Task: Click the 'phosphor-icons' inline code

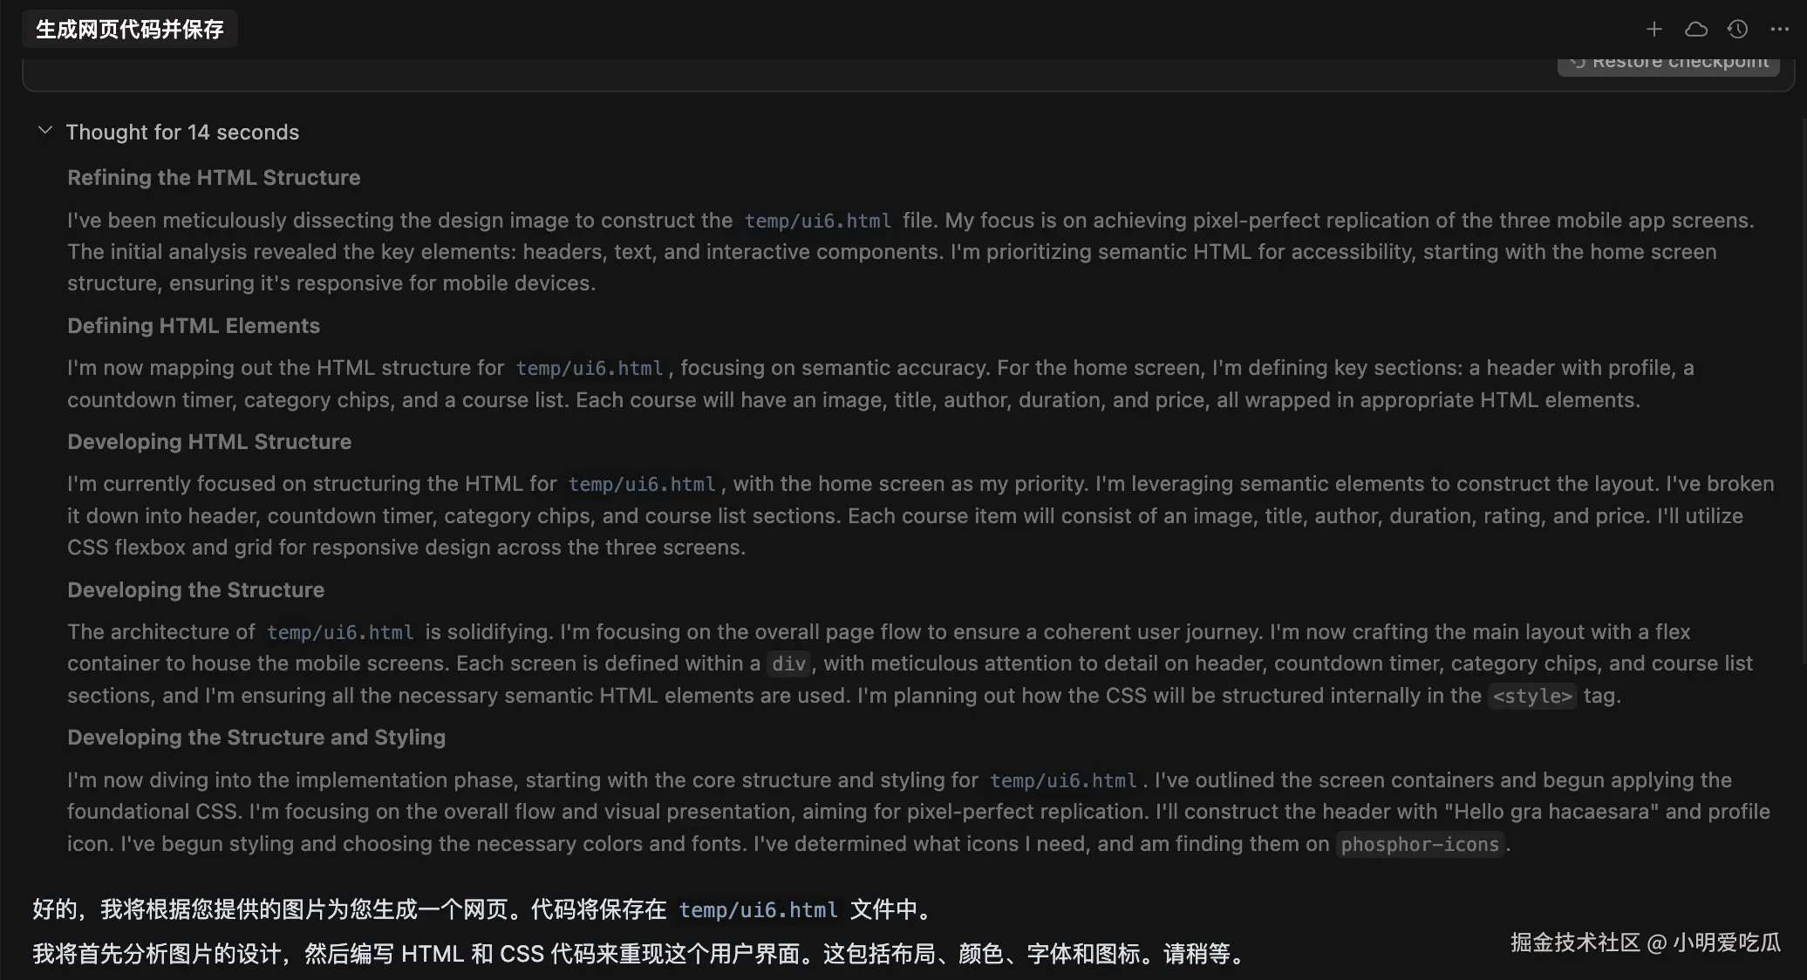Action: click(1419, 845)
